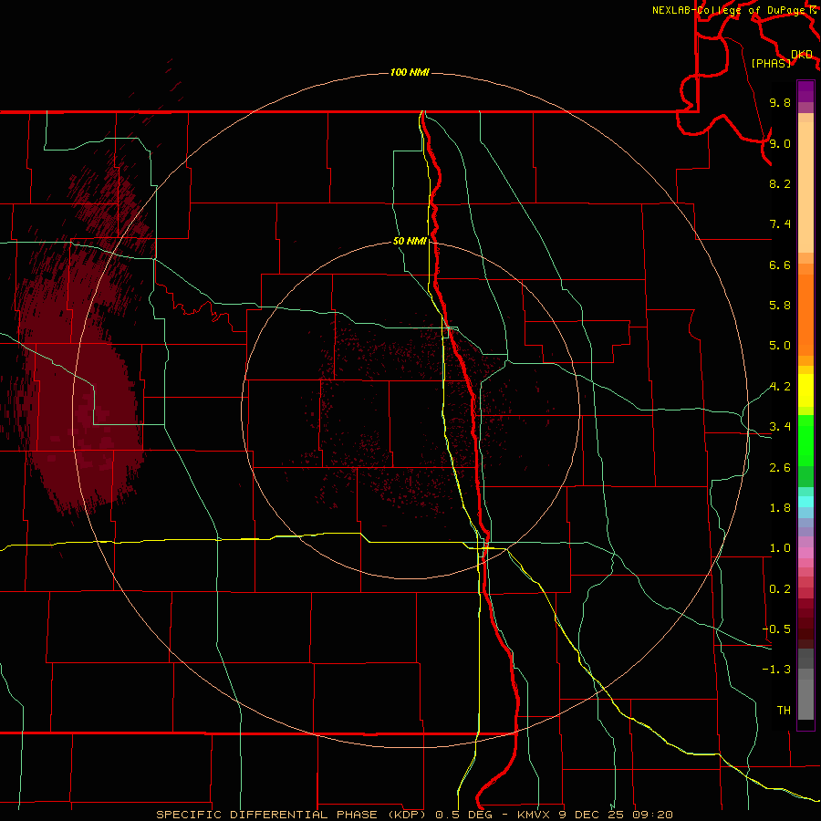The width and height of the screenshot is (821, 821).
Task: Click the "100 NMI" range ring label
Action: (410, 72)
